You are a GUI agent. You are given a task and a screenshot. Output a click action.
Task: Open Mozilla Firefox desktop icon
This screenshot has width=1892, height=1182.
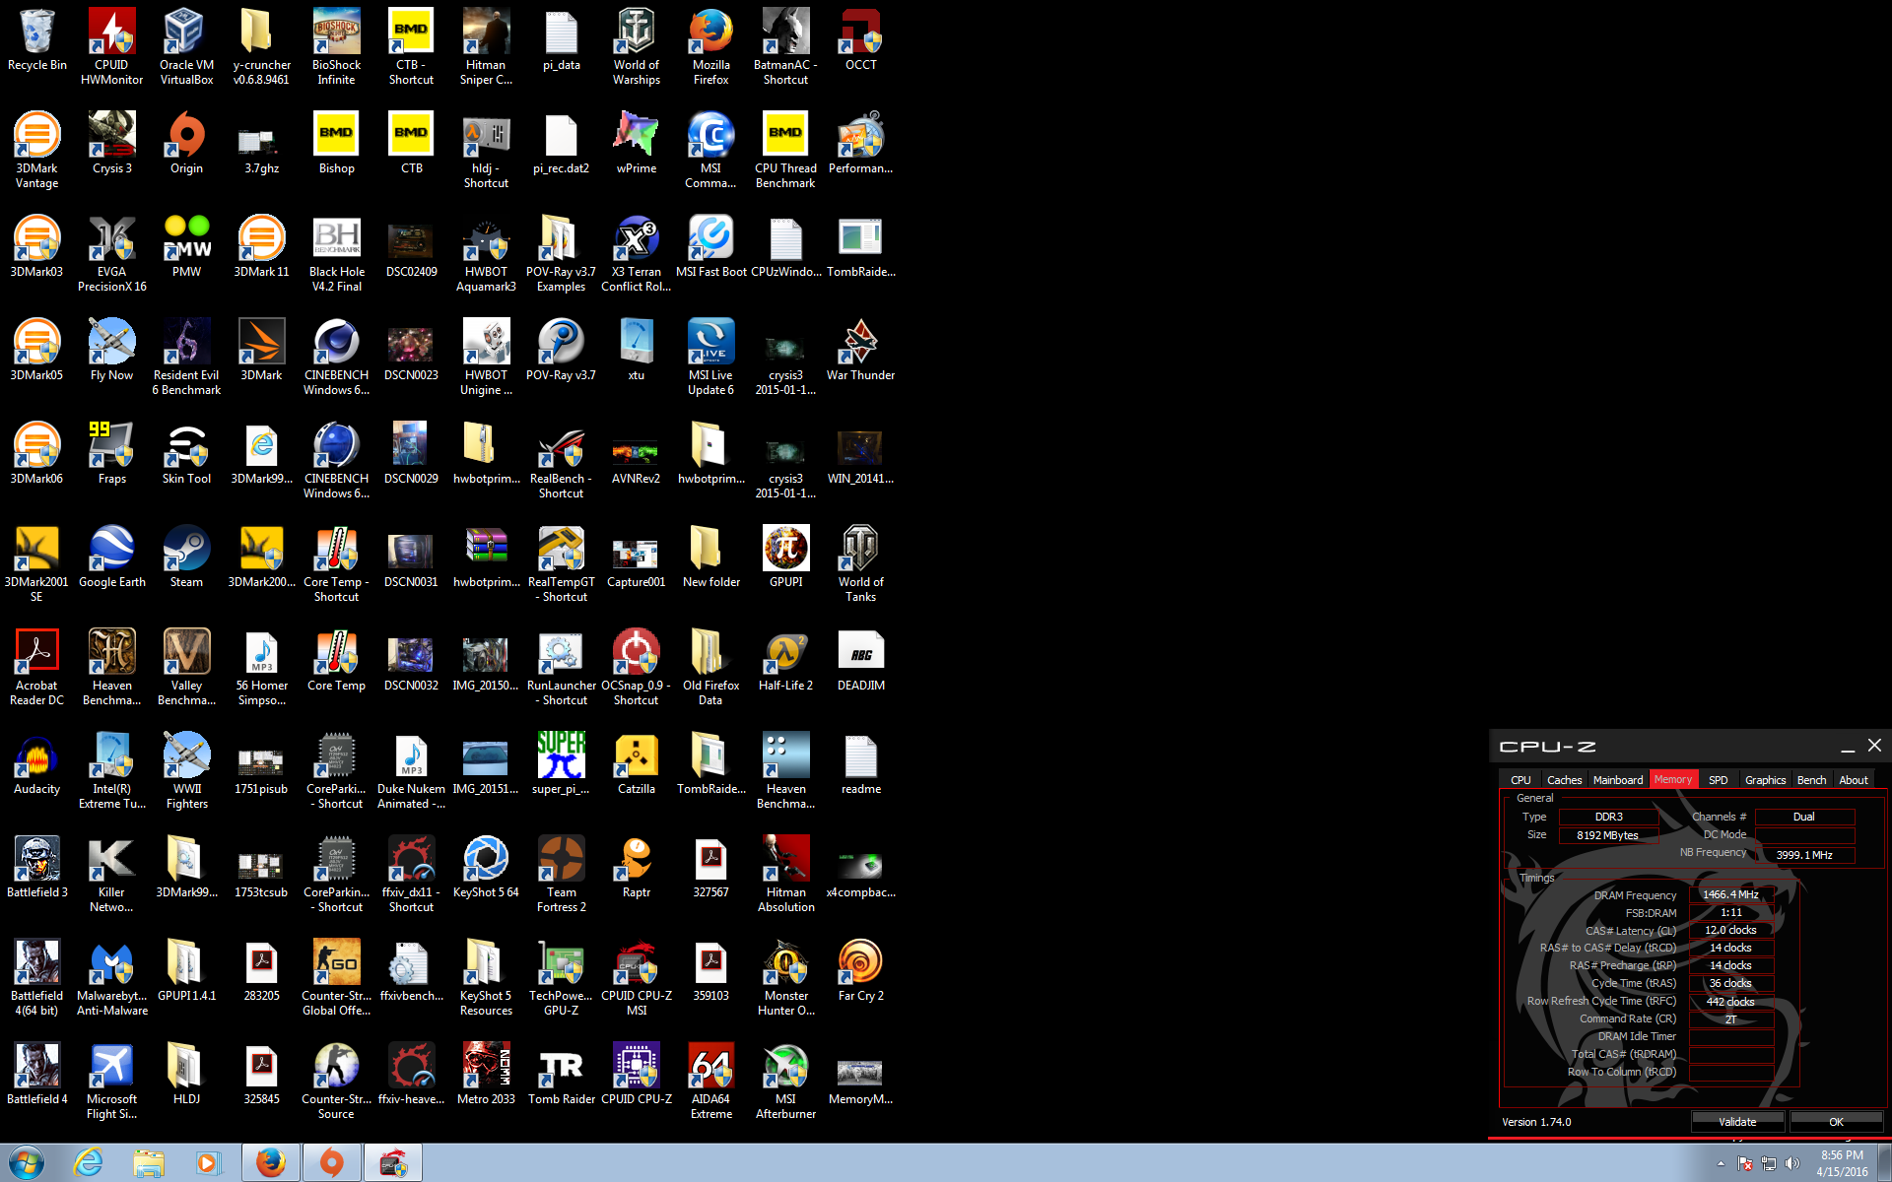click(710, 46)
